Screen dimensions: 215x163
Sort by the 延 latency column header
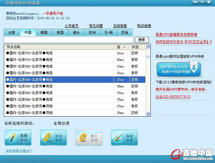tap(121, 47)
